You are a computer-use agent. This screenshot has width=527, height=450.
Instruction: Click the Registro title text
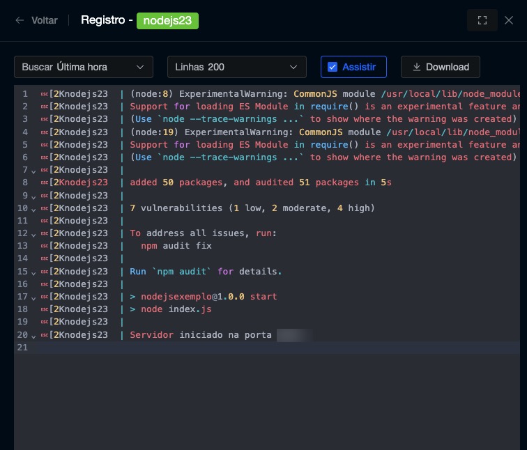103,20
